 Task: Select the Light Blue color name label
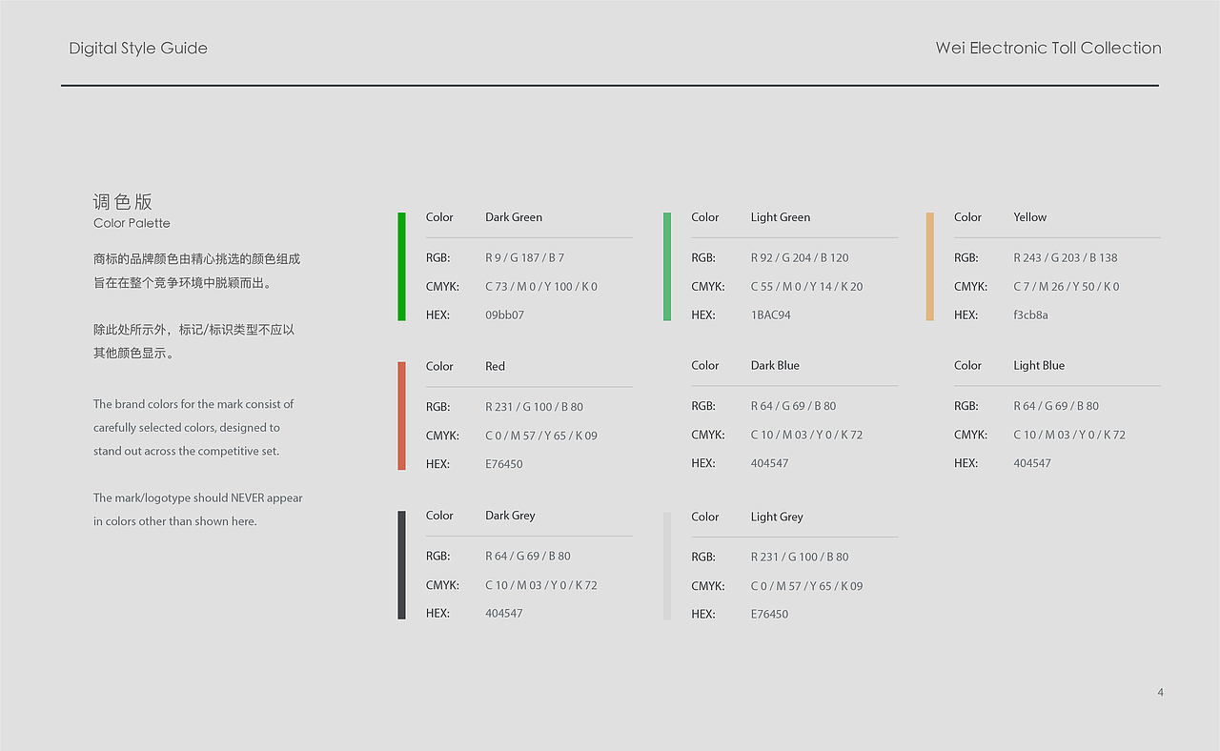1039,366
